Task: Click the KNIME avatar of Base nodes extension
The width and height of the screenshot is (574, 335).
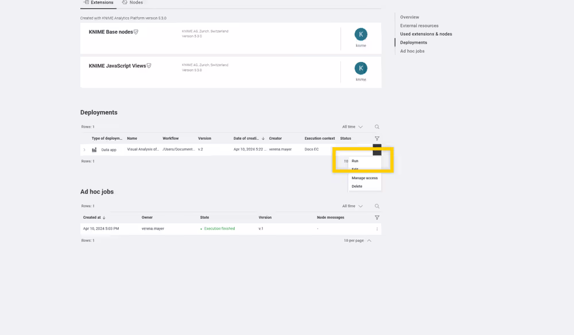Action: coord(360,34)
